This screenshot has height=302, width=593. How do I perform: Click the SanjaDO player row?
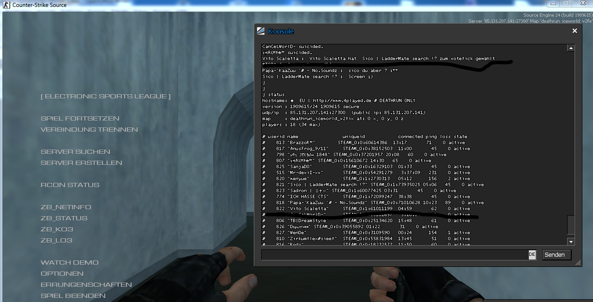pos(366,167)
